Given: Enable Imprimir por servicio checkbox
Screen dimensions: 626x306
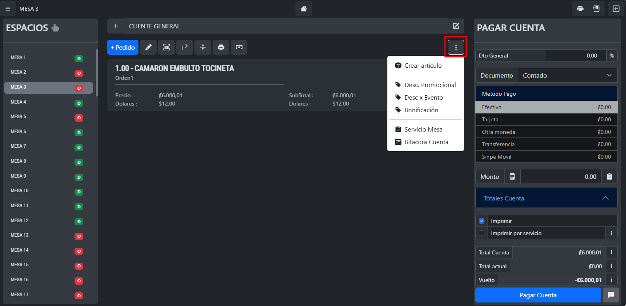Looking at the screenshot, I should 482,233.
